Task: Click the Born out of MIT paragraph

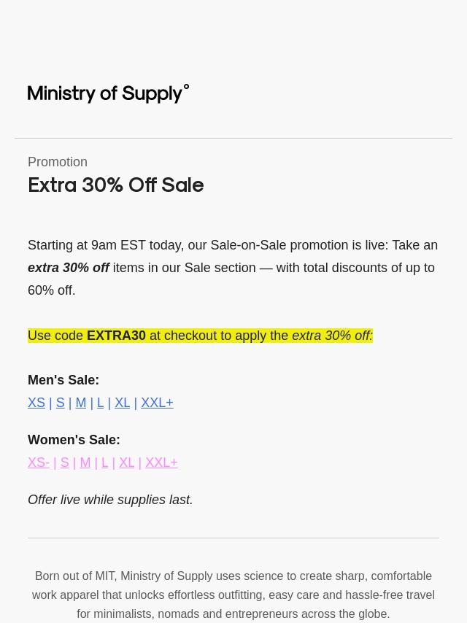Action: (x=233, y=595)
